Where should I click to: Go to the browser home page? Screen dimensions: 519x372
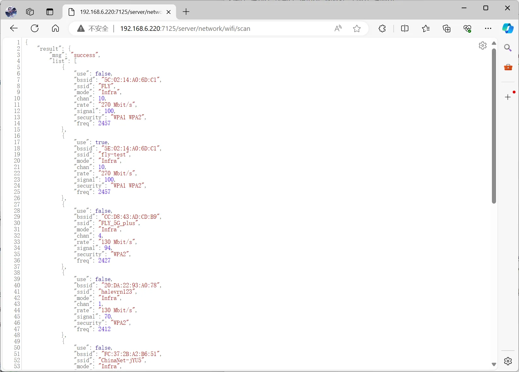55,28
